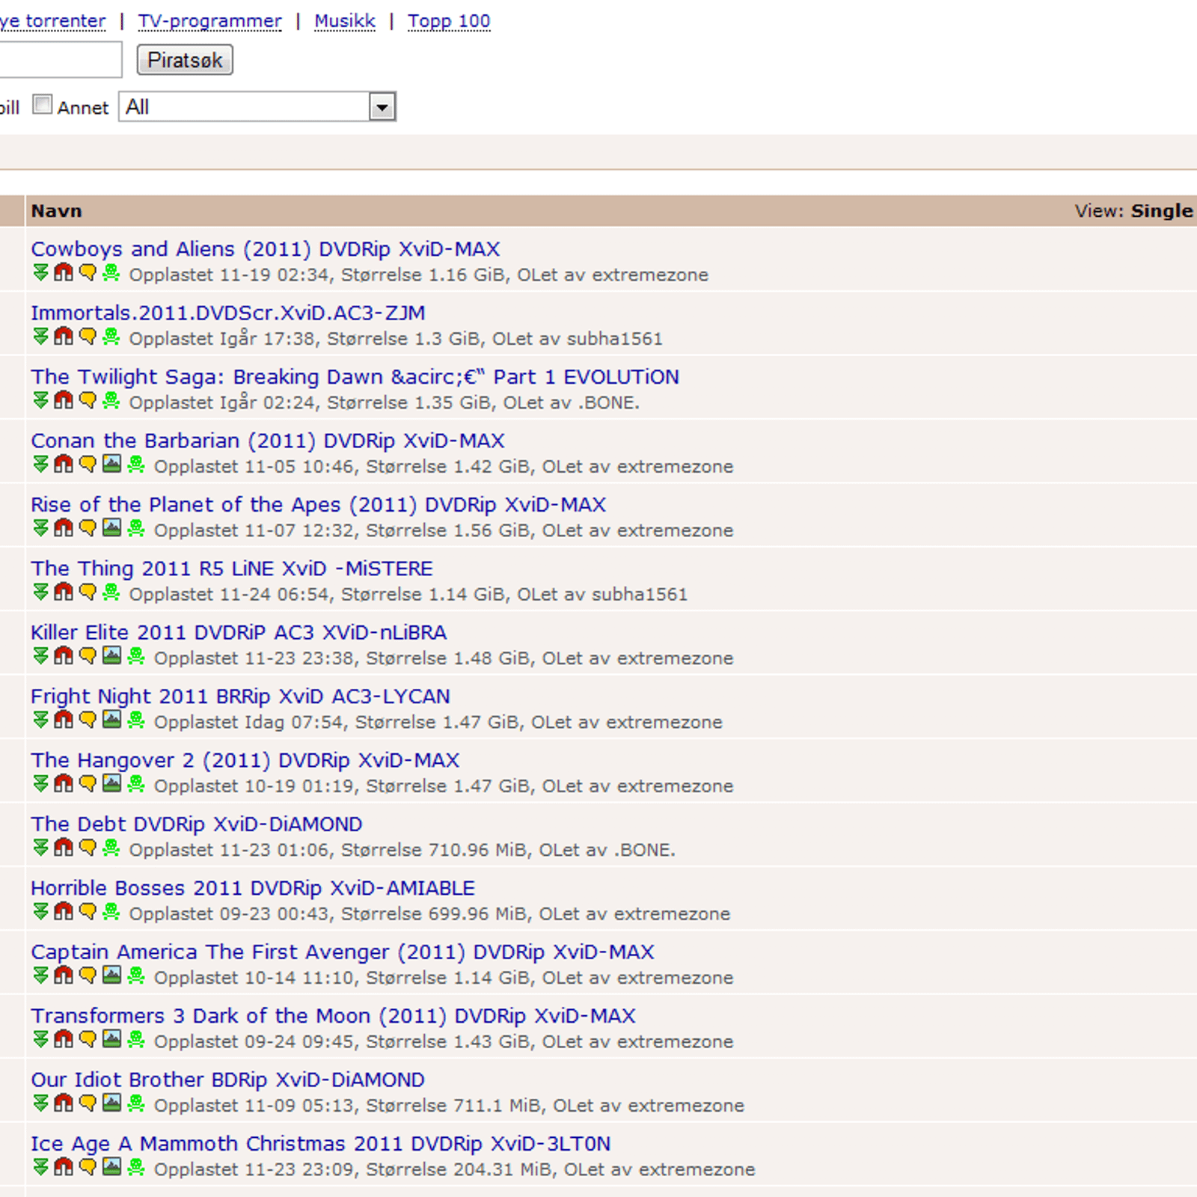Click the green skull icon for Transformers 3
This screenshot has width=1197, height=1197.
point(136,1040)
